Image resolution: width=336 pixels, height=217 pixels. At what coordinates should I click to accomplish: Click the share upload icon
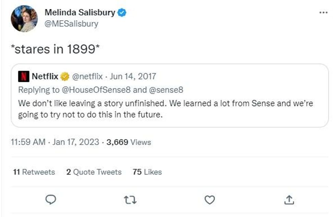click(x=289, y=200)
